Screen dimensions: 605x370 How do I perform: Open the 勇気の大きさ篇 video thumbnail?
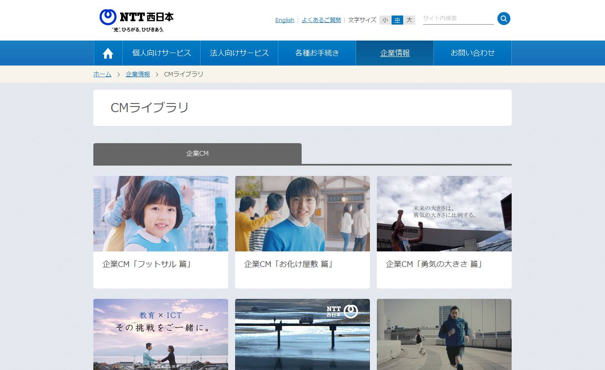[444, 213]
